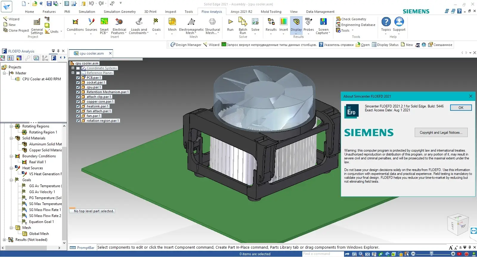Open the Mold Tooling tab
Image resolution: width=477 pixels, height=257 pixels.
pos(271,12)
